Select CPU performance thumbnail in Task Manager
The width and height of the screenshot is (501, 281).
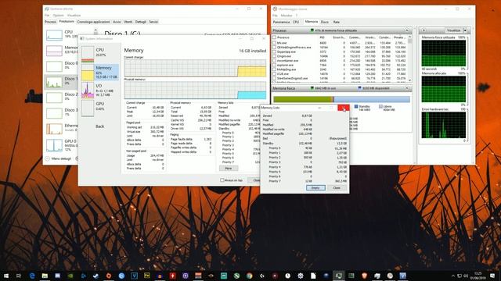tap(54, 35)
